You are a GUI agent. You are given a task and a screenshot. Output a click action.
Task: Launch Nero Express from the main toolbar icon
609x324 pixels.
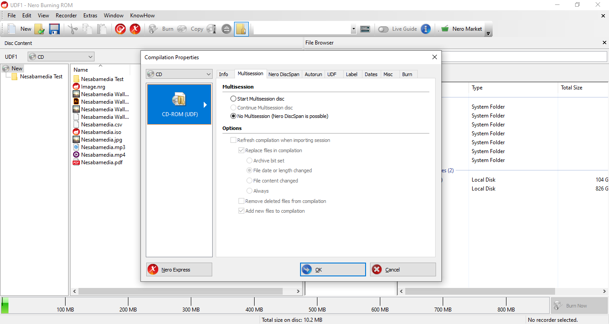pos(135,29)
